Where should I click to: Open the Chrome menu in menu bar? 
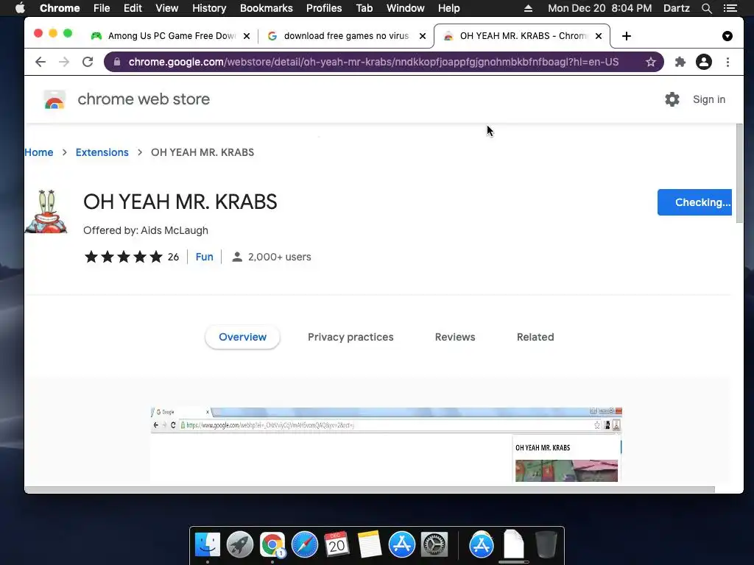pyautogui.click(x=60, y=8)
